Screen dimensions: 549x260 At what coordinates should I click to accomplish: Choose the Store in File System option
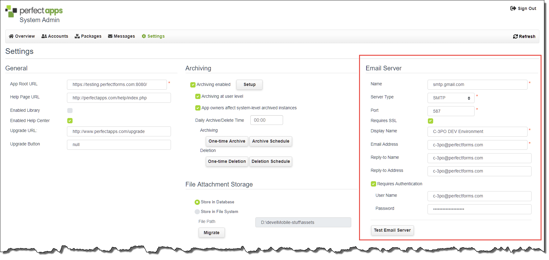[x=197, y=212]
